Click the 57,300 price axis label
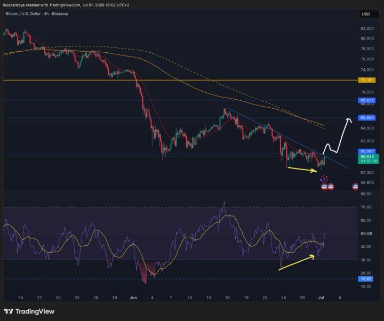384x321 pixels. [367, 173]
